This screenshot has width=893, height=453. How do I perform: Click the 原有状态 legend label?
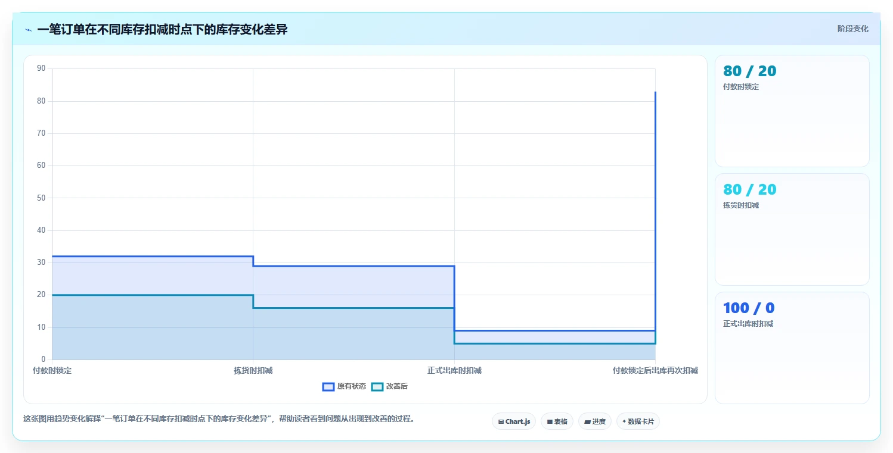352,387
